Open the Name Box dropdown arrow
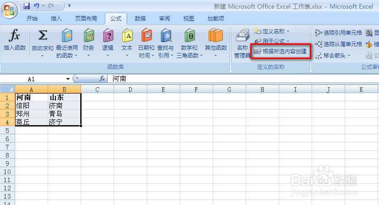 [x=68, y=79]
